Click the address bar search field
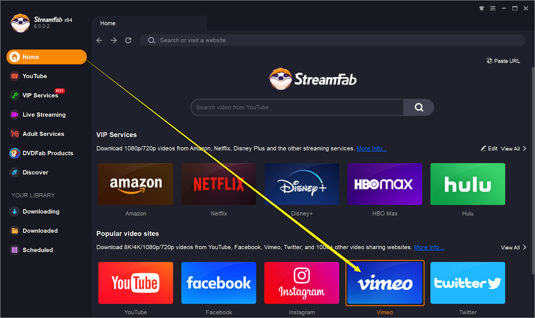This screenshot has width=535, height=318. pyautogui.click(x=333, y=40)
